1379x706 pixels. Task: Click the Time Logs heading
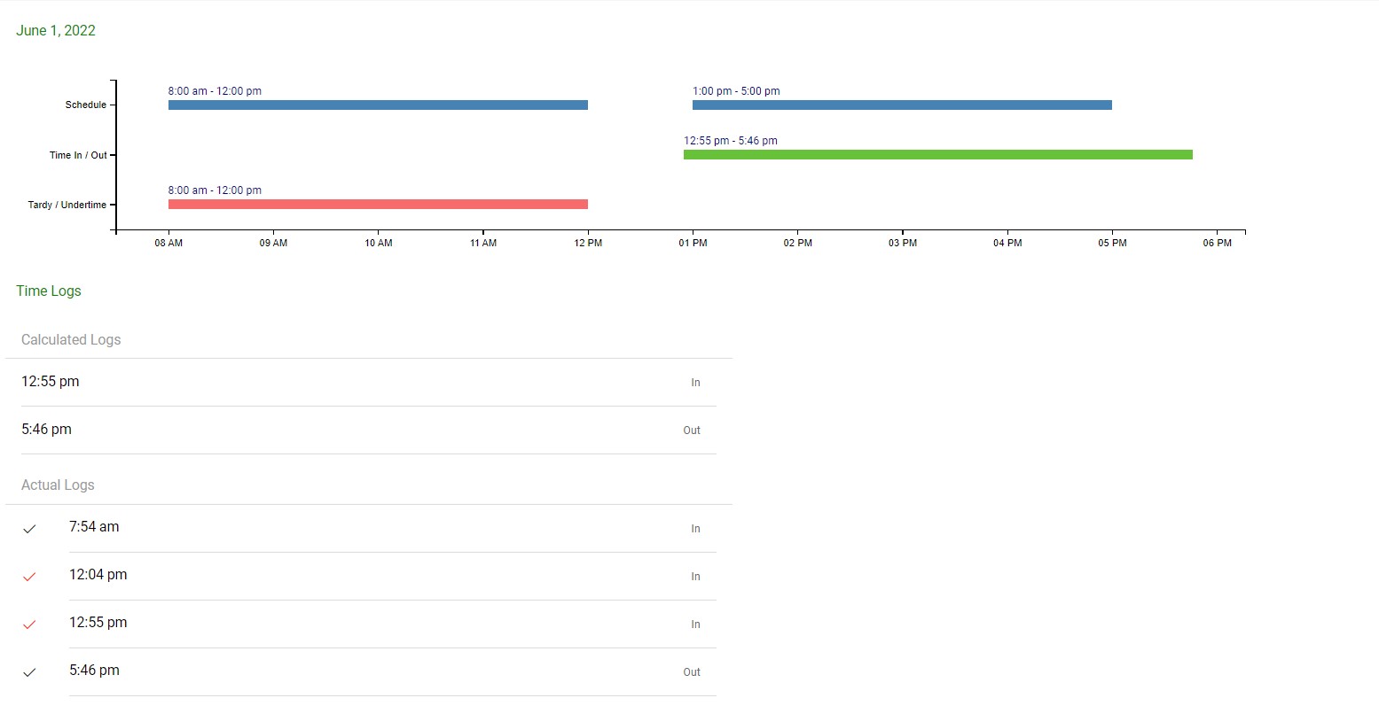tap(49, 291)
